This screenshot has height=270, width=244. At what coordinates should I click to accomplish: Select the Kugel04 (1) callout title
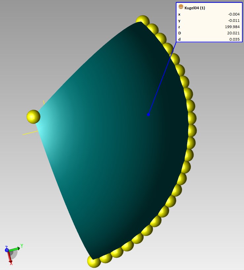[195, 8]
